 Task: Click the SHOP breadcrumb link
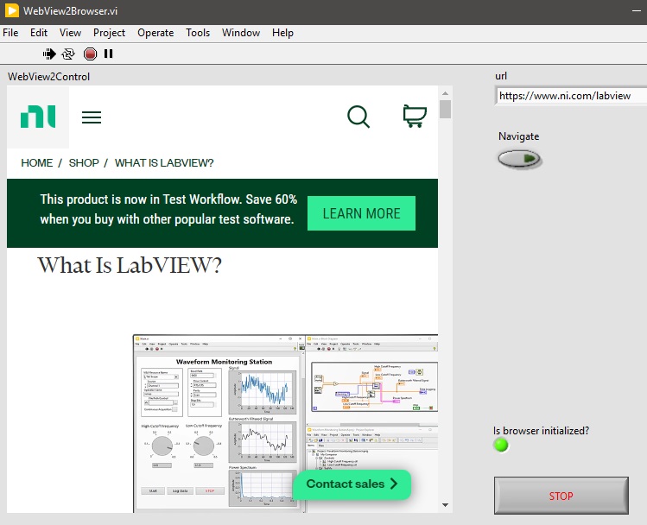point(84,163)
